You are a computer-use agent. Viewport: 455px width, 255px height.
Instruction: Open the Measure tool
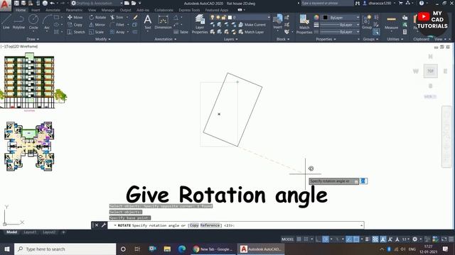391,23
